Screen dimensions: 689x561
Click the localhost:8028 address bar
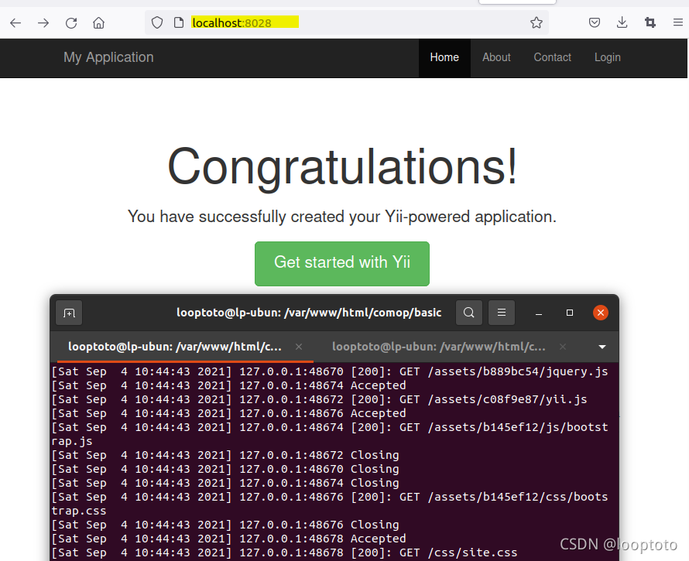point(347,22)
